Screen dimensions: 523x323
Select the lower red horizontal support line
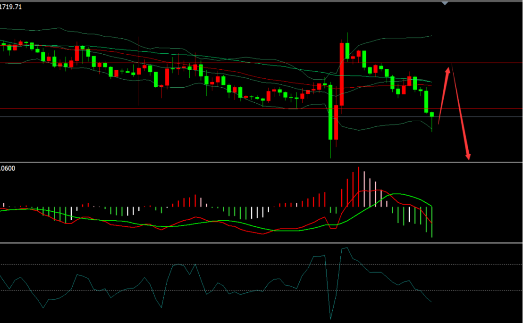click(261, 108)
